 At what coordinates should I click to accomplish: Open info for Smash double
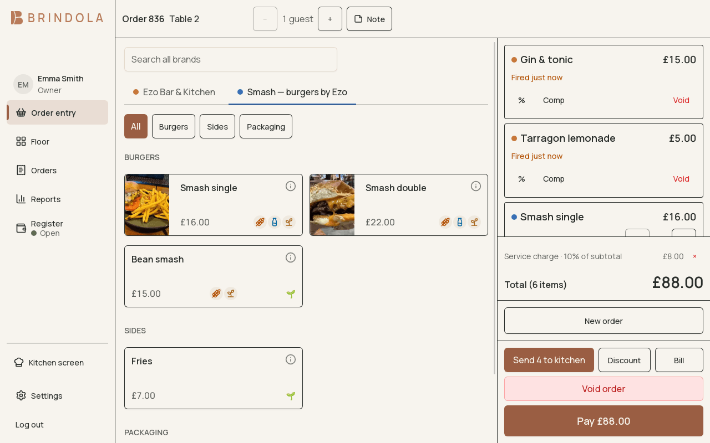476,186
